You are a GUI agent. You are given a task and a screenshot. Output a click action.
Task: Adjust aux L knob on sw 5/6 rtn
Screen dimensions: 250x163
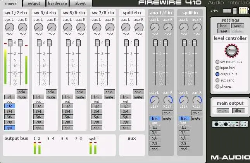(x=67, y=27)
